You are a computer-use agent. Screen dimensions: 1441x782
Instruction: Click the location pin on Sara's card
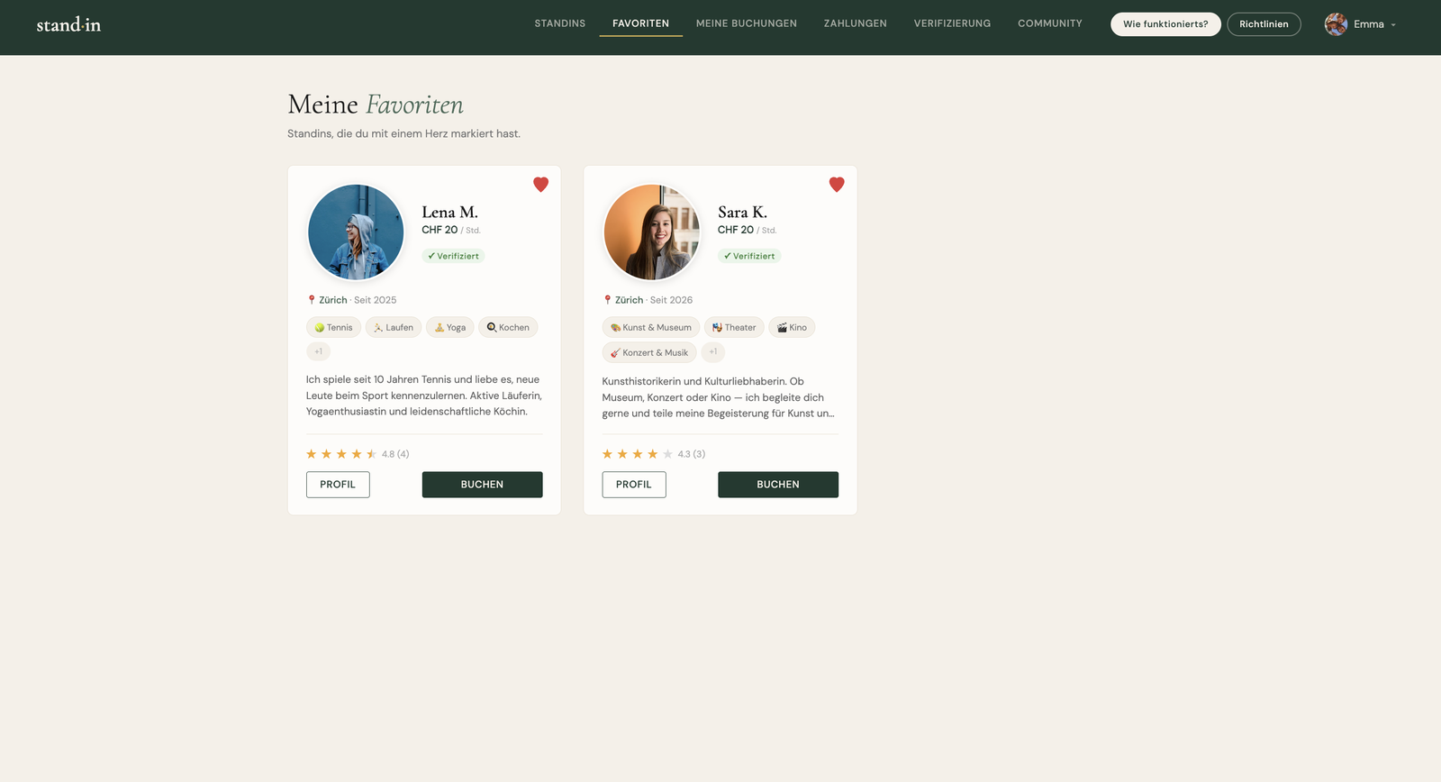(608, 300)
